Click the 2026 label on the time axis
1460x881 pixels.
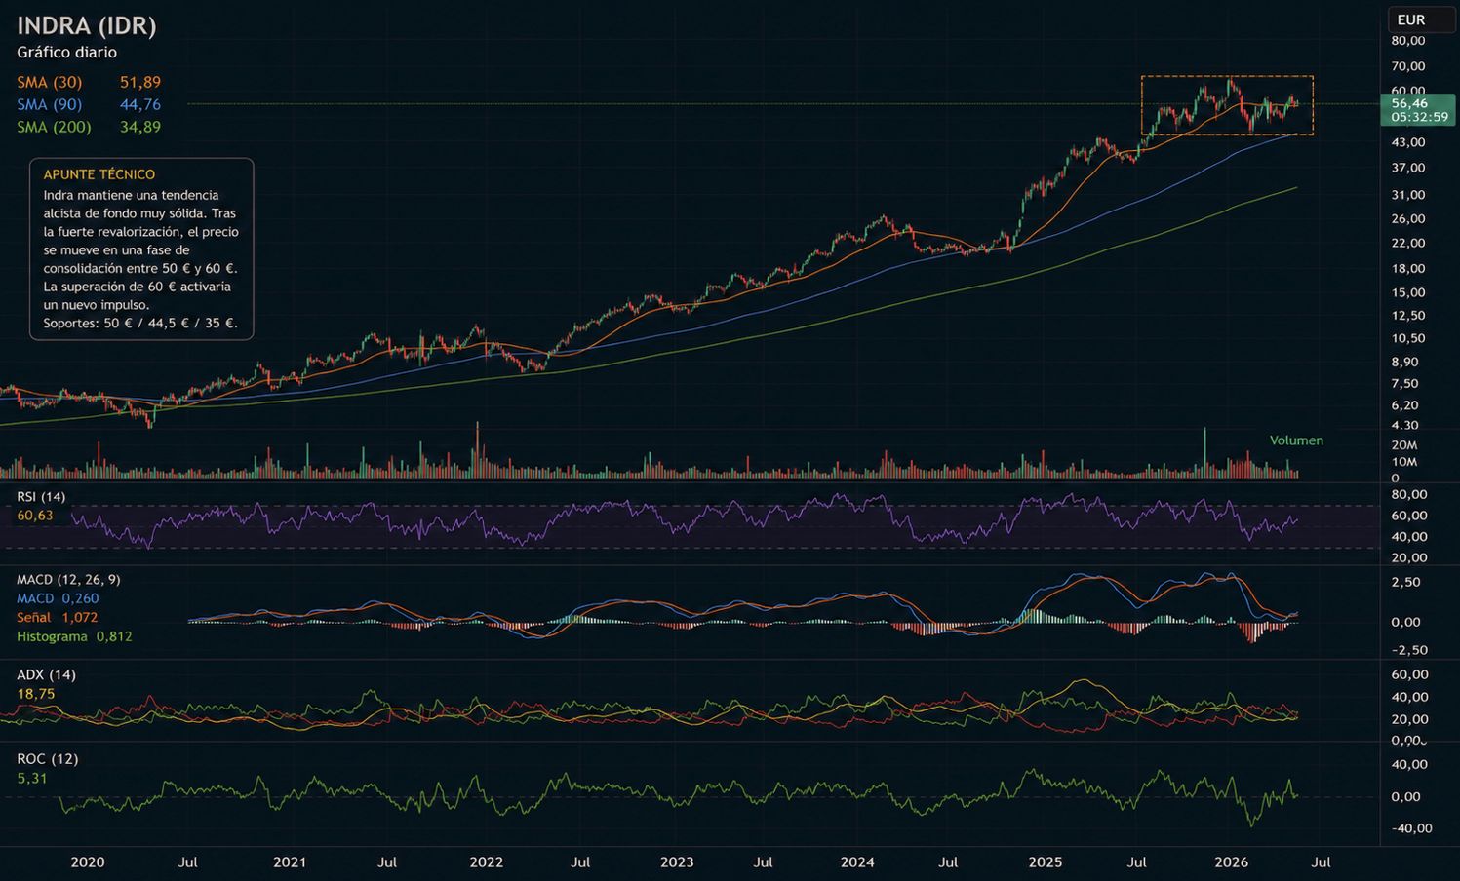tap(1232, 862)
